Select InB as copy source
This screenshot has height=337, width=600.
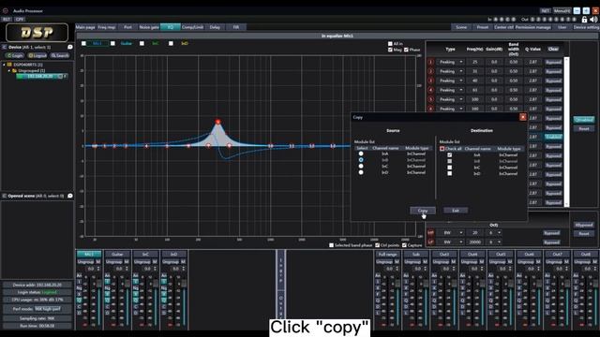[361, 160]
